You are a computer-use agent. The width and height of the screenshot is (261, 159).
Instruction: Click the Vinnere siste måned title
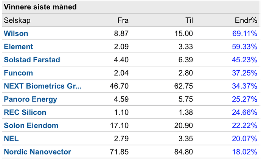tap(40, 7)
